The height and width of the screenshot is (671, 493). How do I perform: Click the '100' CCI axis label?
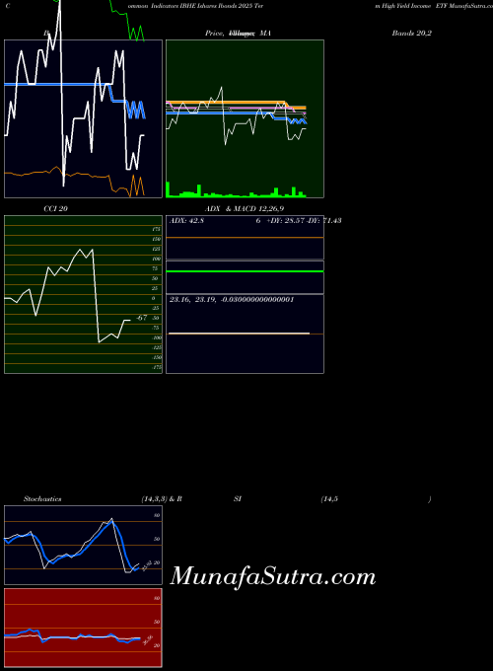[x=157, y=259]
